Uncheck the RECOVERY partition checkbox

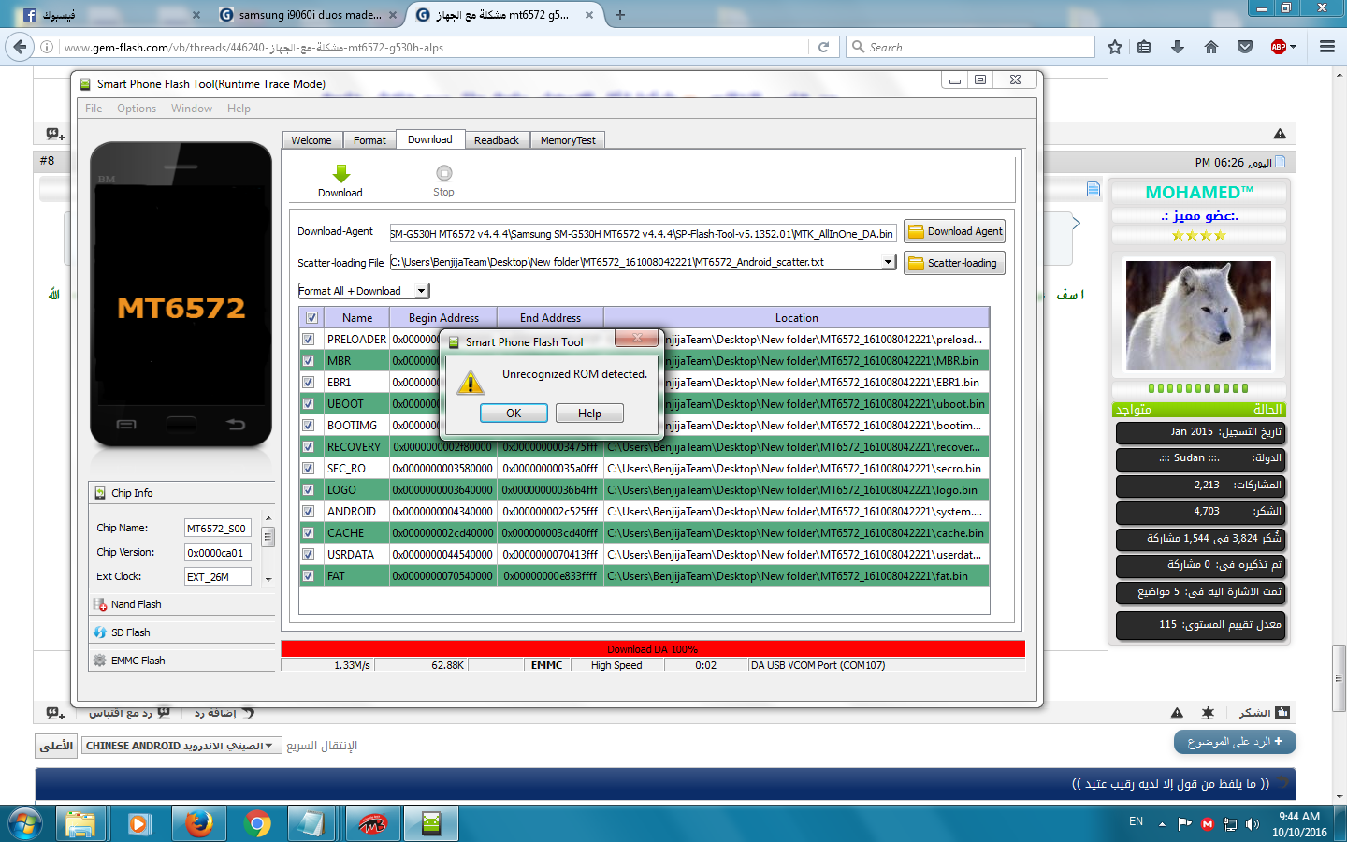click(x=308, y=447)
